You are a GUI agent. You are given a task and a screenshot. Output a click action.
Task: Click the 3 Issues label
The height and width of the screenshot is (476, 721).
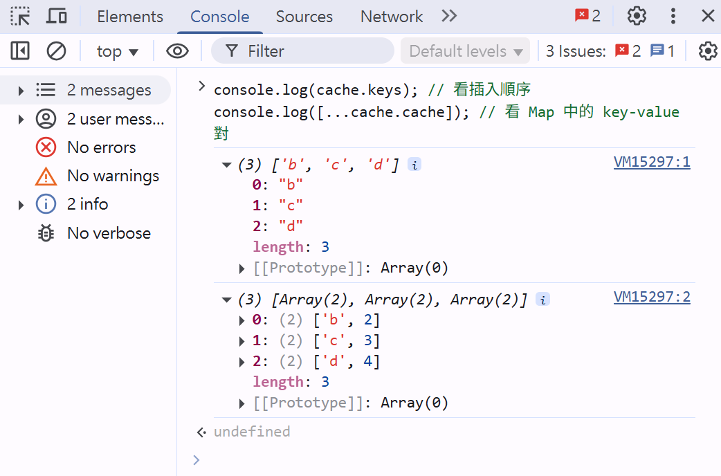coord(576,51)
